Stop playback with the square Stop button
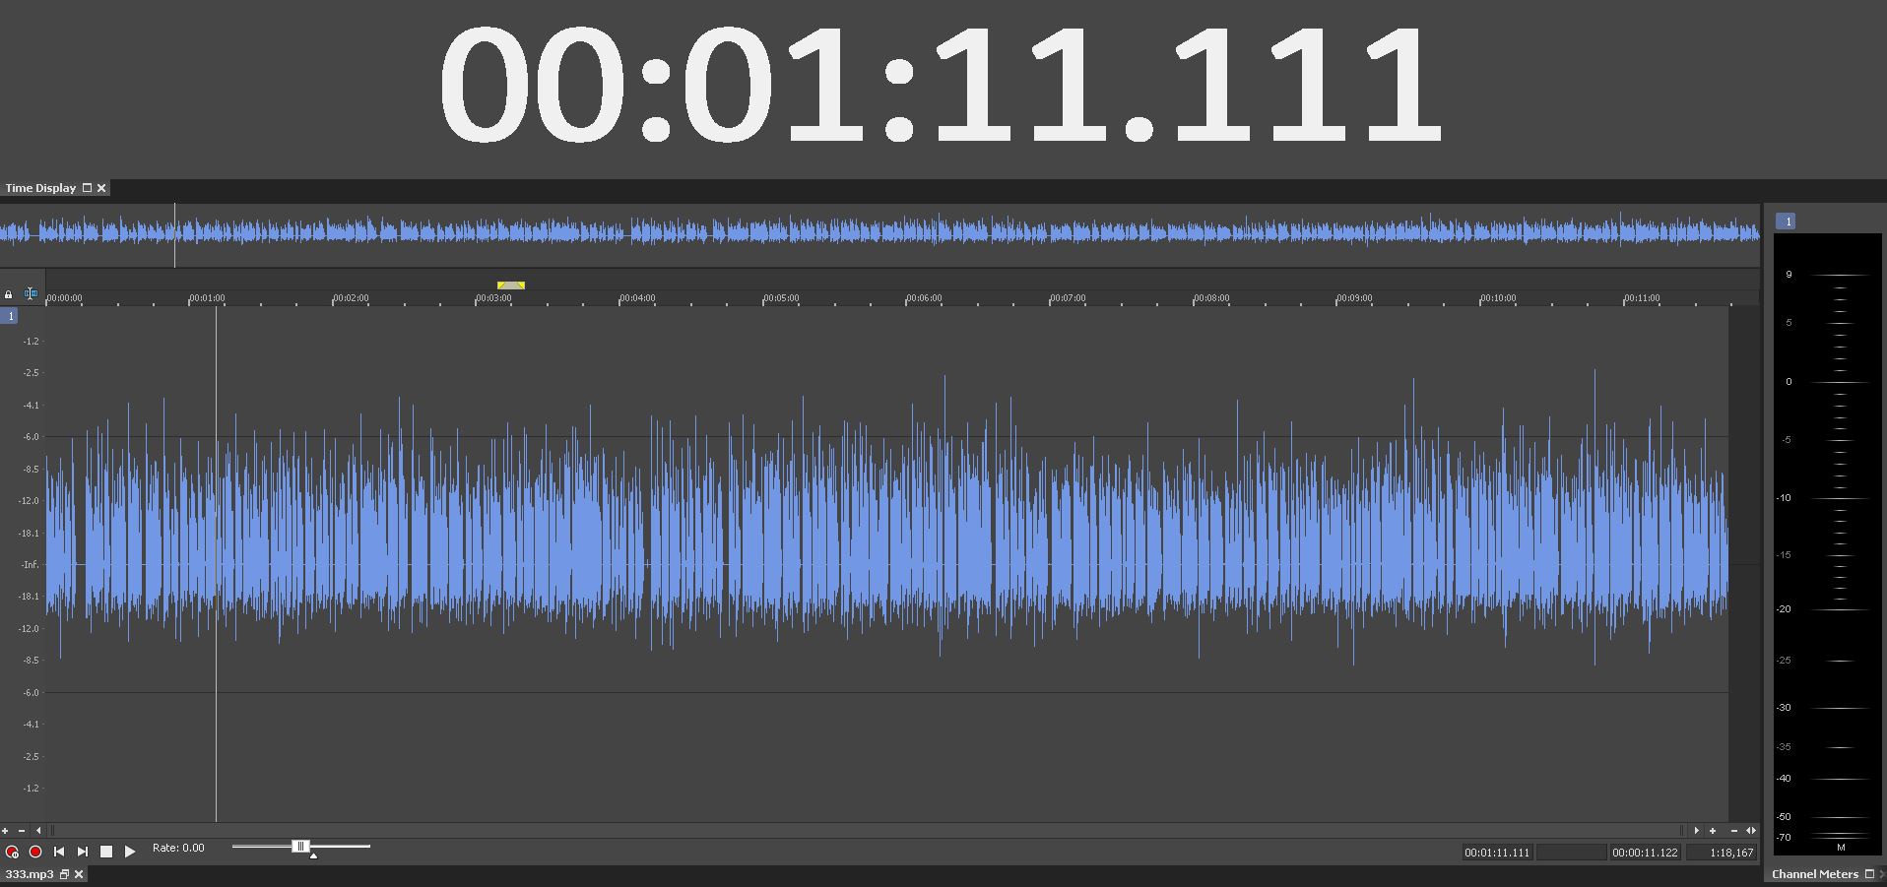 point(106,852)
